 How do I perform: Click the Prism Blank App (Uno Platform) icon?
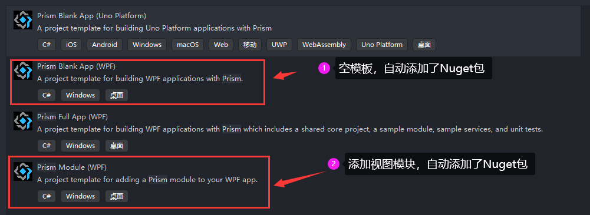tap(23, 20)
